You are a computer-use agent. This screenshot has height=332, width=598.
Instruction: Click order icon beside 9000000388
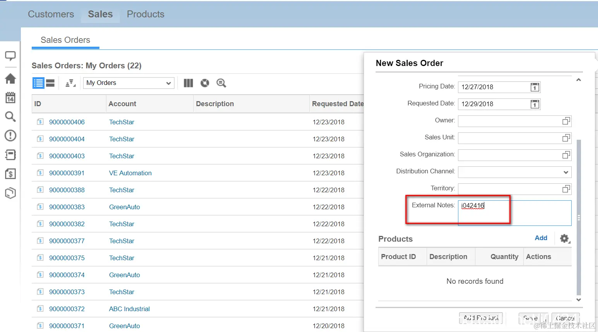(x=40, y=190)
